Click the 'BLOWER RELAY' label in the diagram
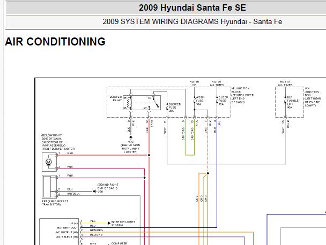Viewport: 326px width, 245px height. [116, 98]
